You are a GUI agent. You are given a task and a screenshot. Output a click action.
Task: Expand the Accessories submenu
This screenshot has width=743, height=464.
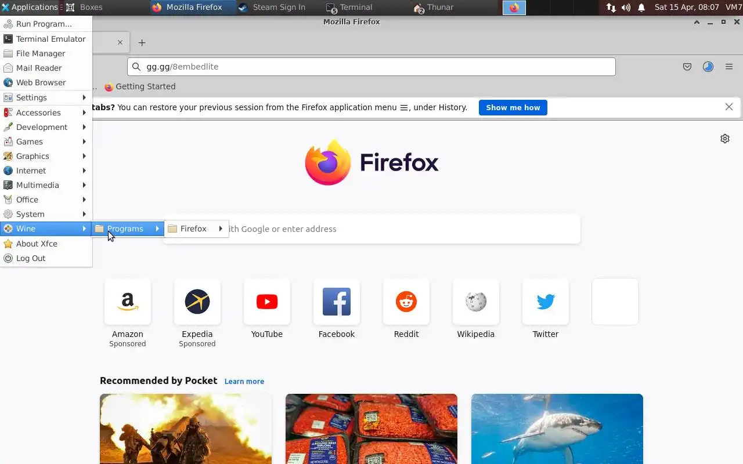[46, 113]
